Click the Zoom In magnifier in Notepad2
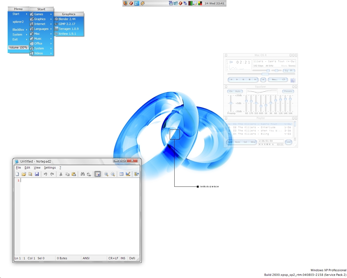The height and width of the screenshot is (278, 347). (x=106, y=174)
